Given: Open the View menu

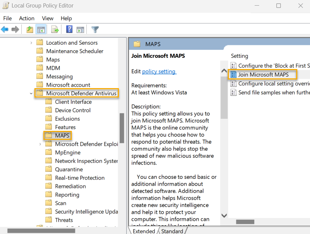Looking at the screenshot, I should (47, 18).
